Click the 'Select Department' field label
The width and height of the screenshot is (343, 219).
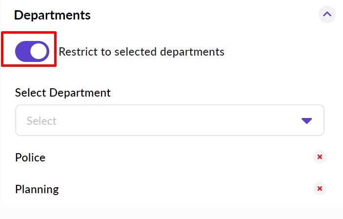63,93
